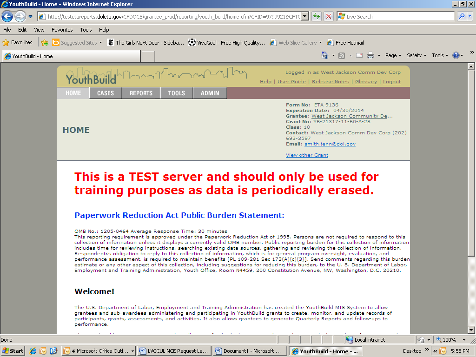476x357 pixels.
Task: Select the REPORTS navigation tab
Action: pos(141,93)
